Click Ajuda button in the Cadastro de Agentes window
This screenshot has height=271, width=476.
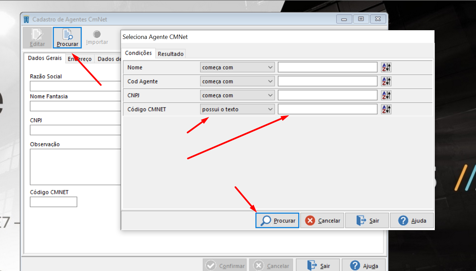click(364, 266)
